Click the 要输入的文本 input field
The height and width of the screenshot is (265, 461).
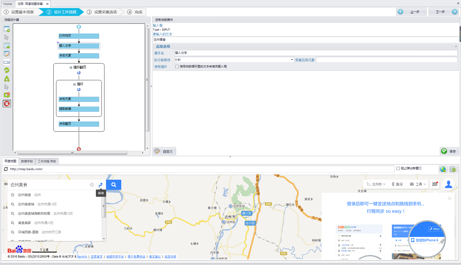306,39
